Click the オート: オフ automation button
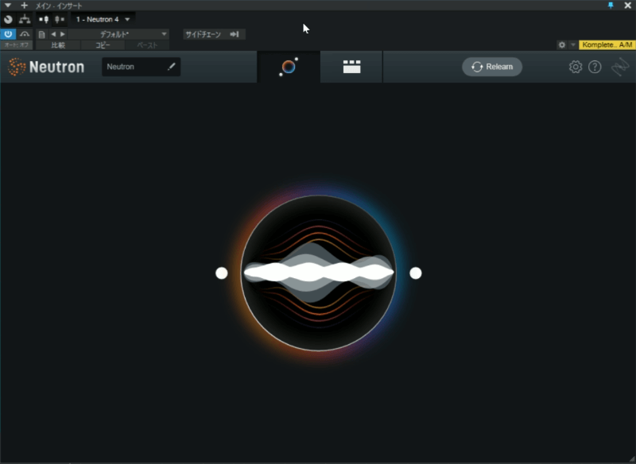The height and width of the screenshot is (464, 636). click(x=17, y=45)
